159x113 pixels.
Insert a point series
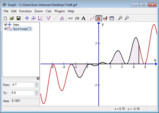pos(40,18)
